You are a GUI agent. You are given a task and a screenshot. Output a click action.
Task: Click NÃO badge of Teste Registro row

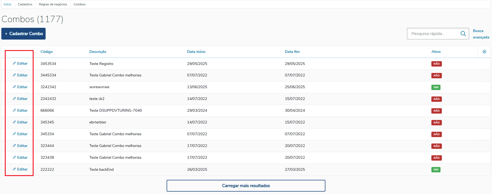[436, 64]
